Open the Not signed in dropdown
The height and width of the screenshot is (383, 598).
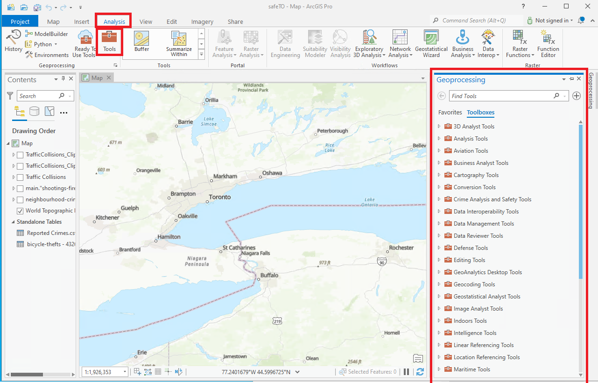click(x=550, y=21)
